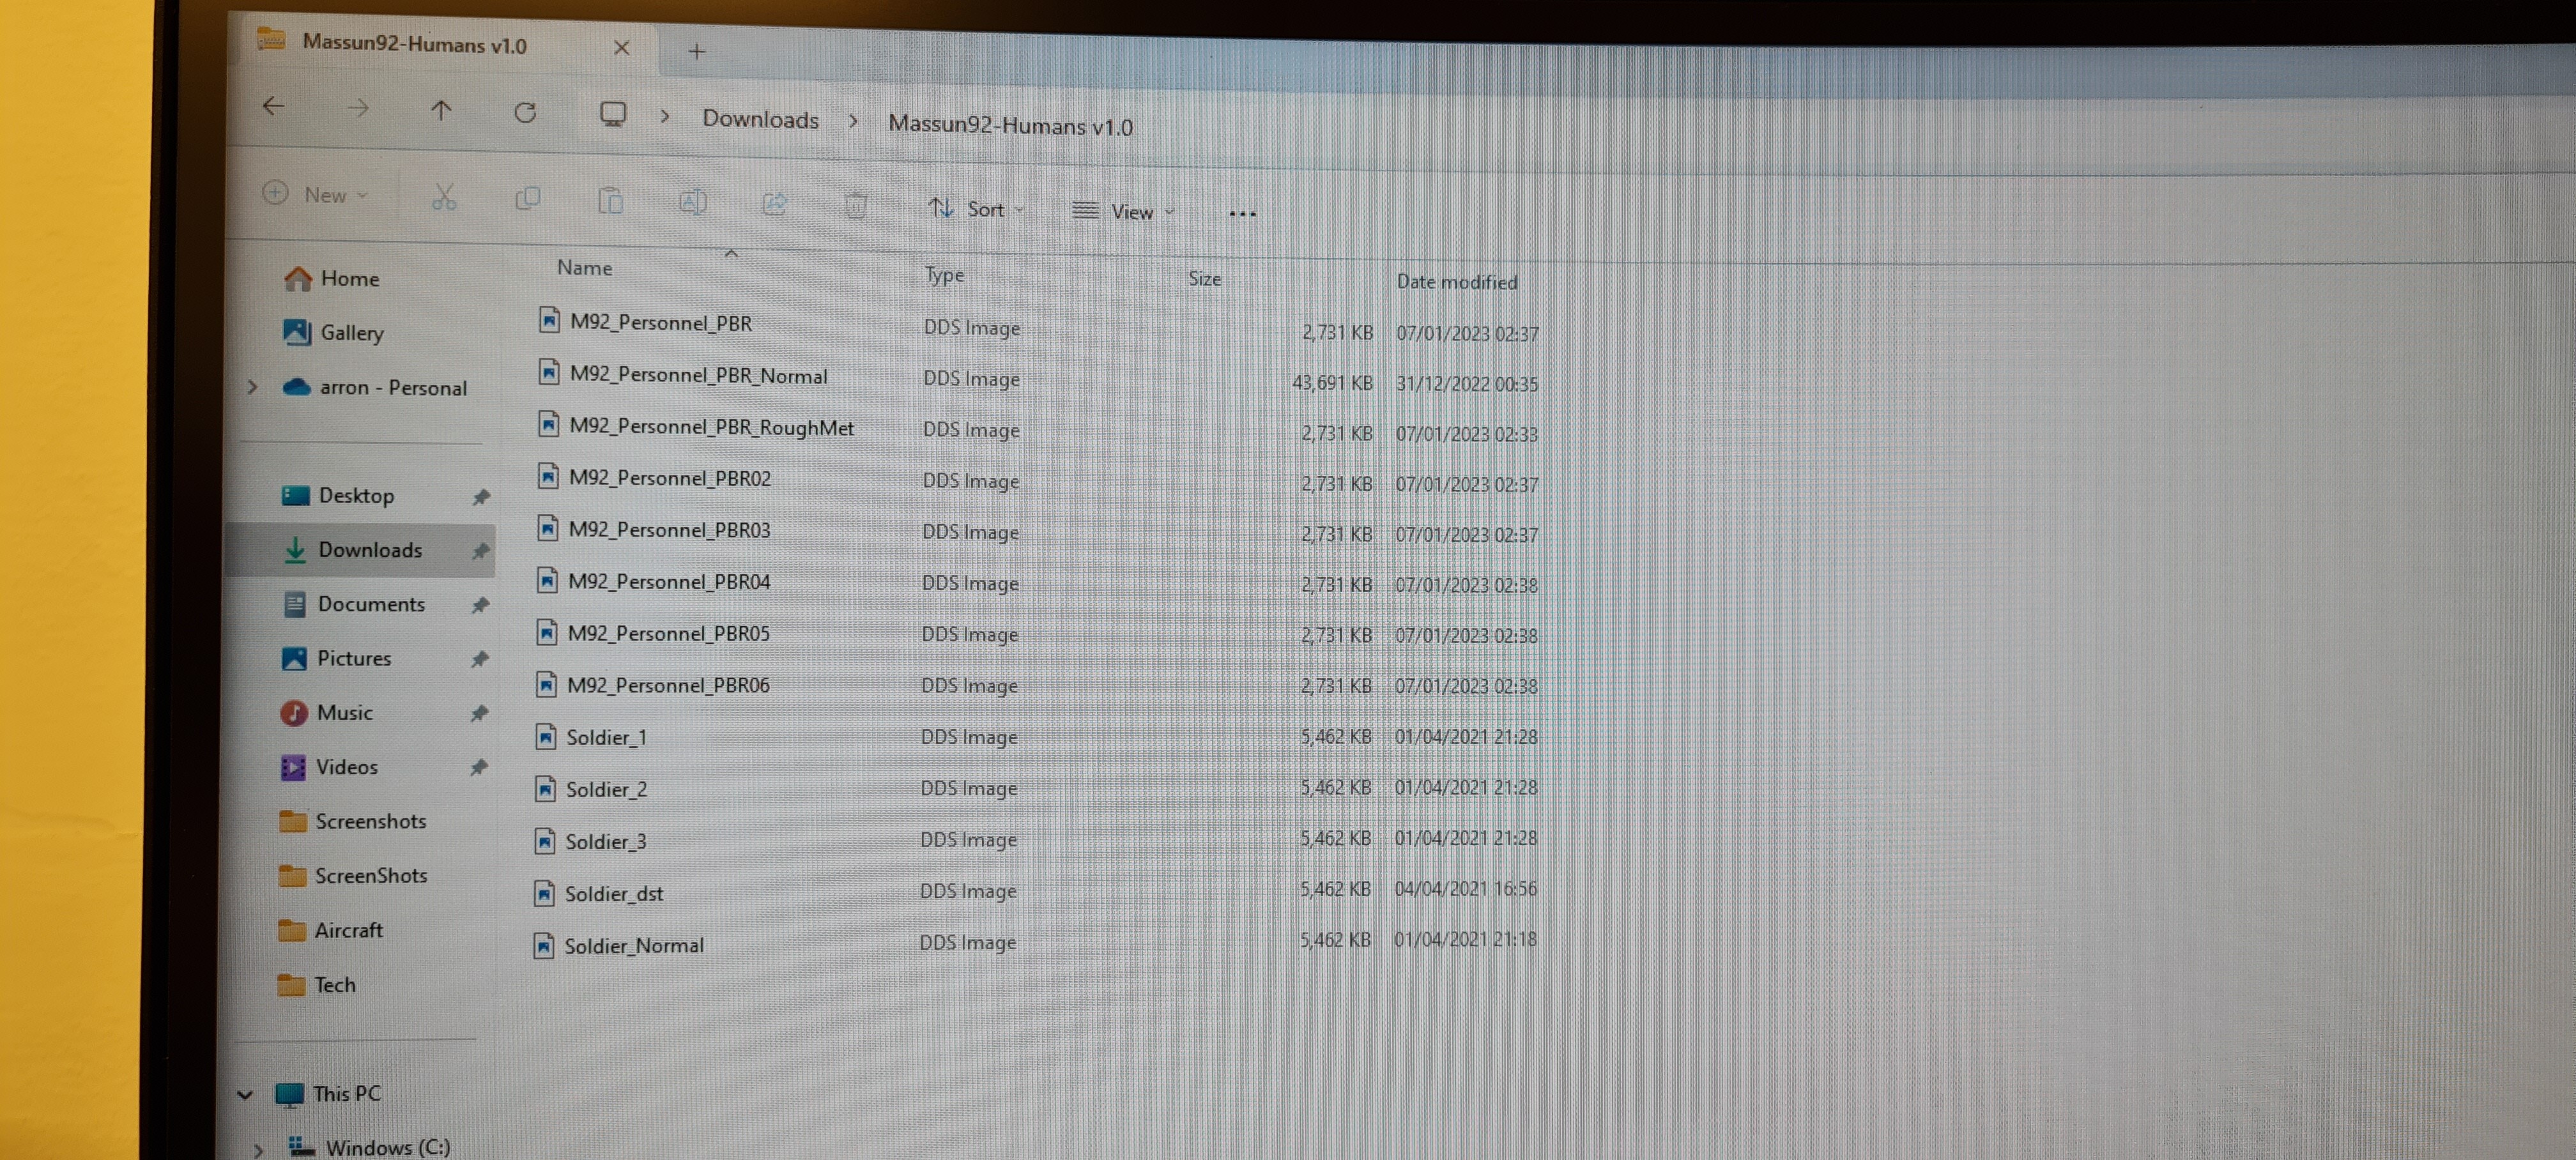Open Documents in the sidebar
Image resolution: width=2576 pixels, height=1160 pixels.
click(x=354, y=603)
